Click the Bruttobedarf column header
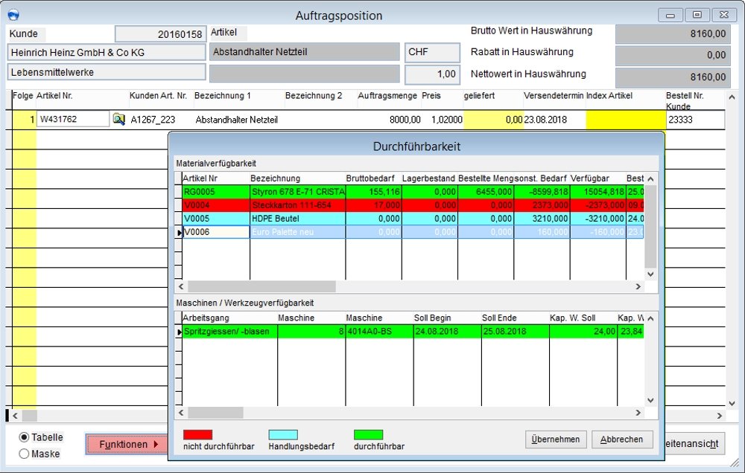This screenshot has height=473, width=745. tap(373, 178)
